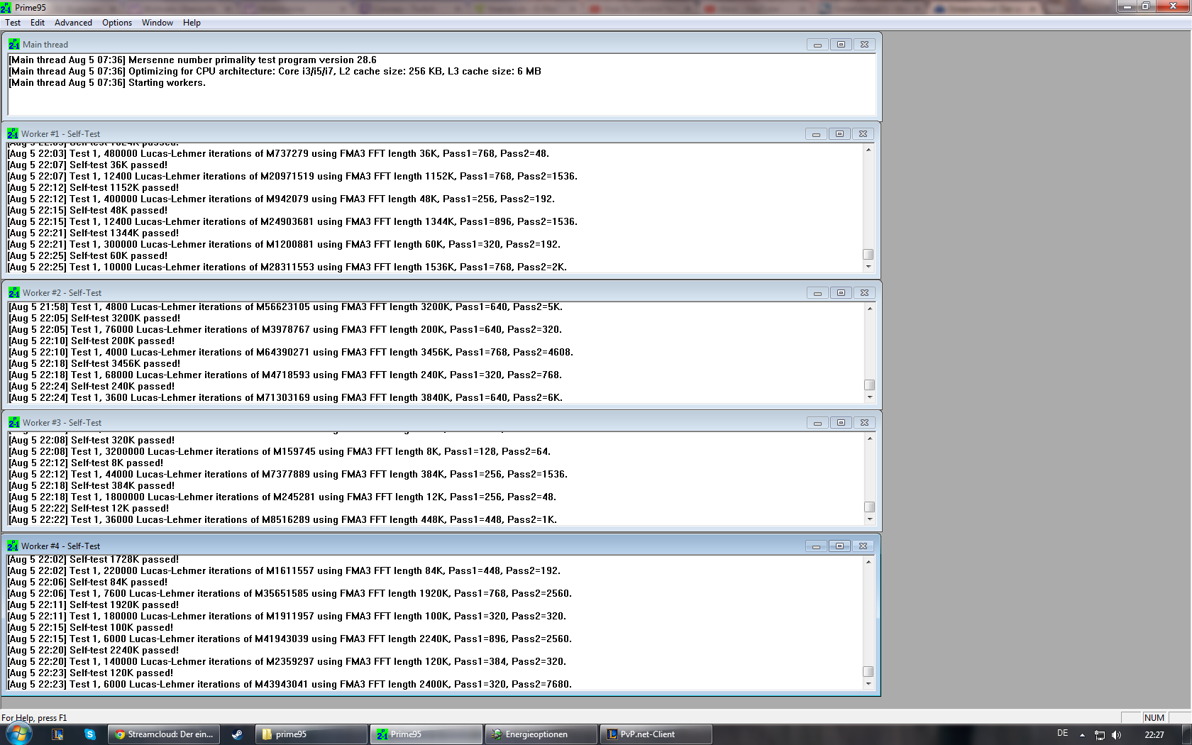The height and width of the screenshot is (745, 1192).
Task: Click 'For Help, press F1' status text
Action: point(34,718)
